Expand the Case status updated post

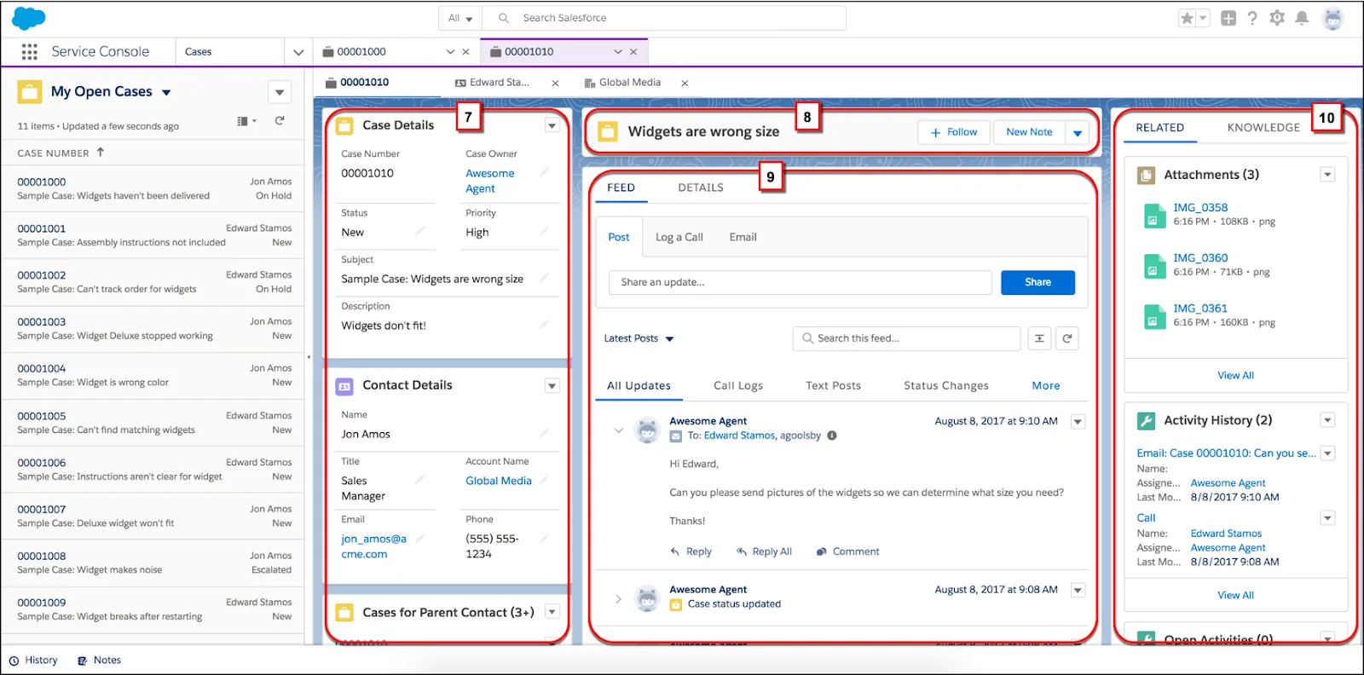pos(618,599)
